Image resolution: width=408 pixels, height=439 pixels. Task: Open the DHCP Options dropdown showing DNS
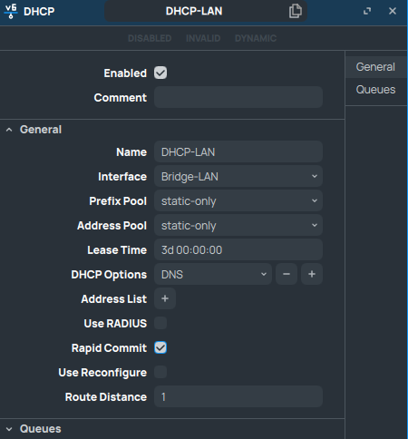(x=213, y=274)
